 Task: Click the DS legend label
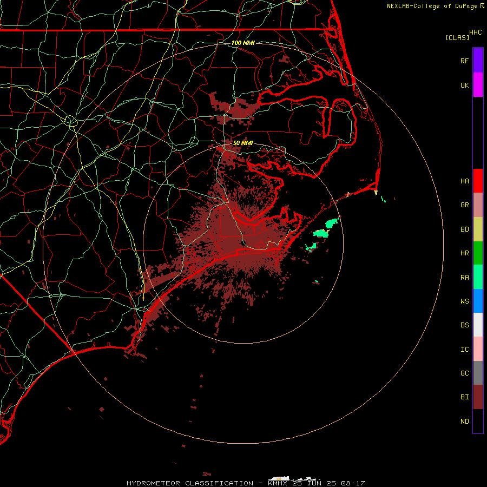tap(464, 325)
